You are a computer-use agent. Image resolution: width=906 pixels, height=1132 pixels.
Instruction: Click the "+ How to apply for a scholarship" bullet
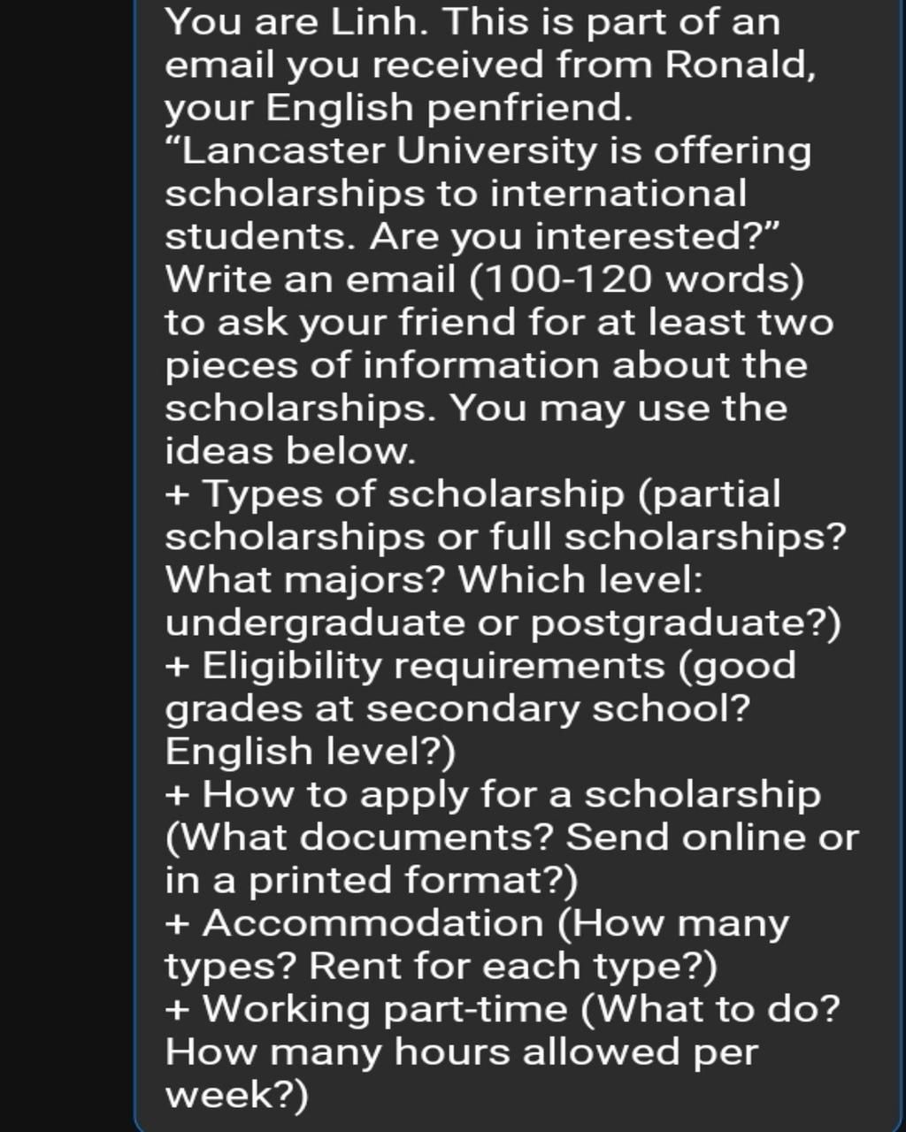[493, 794]
